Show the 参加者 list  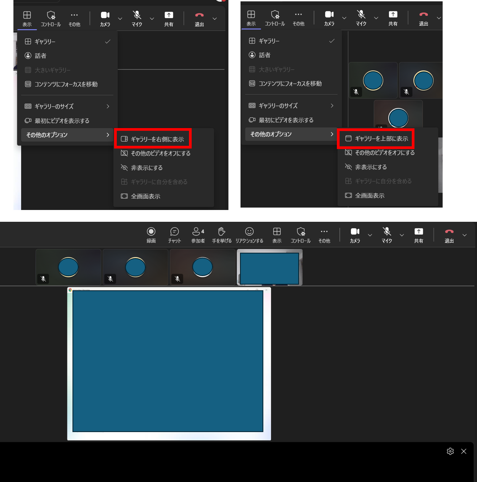pos(198,235)
